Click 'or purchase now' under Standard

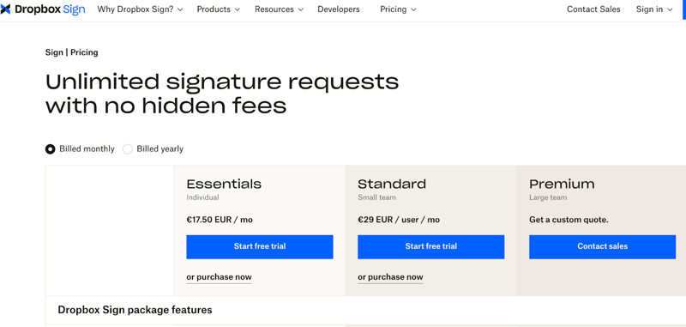click(390, 277)
